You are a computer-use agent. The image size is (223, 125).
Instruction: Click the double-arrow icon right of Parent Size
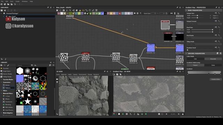[x=171, y=13]
